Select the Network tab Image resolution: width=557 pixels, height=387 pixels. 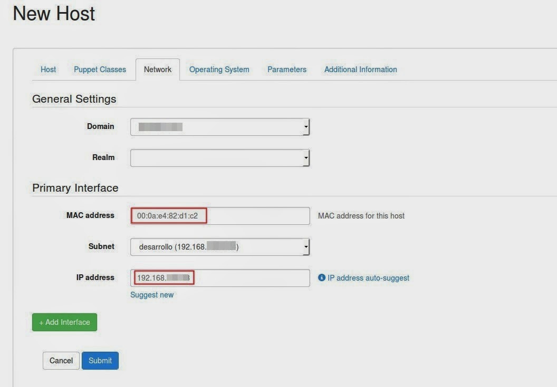pyautogui.click(x=158, y=70)
